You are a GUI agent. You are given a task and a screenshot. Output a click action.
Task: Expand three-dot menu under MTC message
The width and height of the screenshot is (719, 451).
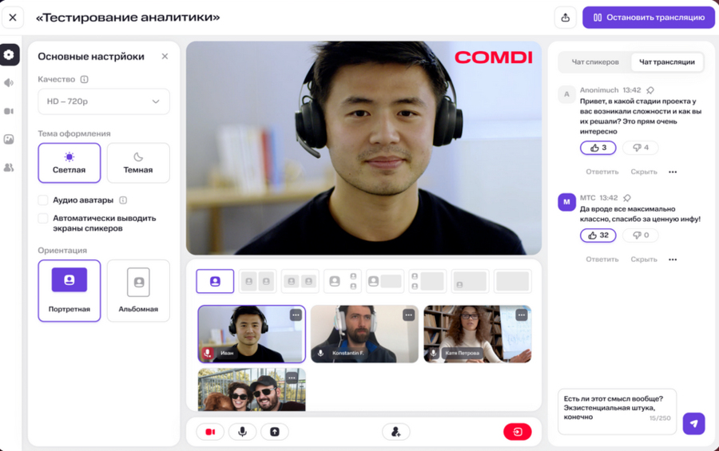point(673,259)
